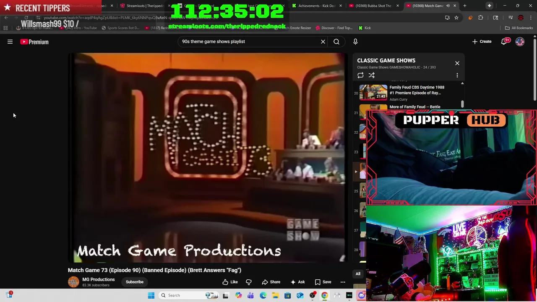This screenshot has height=302, width=537.
Task: Save video to a playlist
Action: coord(323,282)
